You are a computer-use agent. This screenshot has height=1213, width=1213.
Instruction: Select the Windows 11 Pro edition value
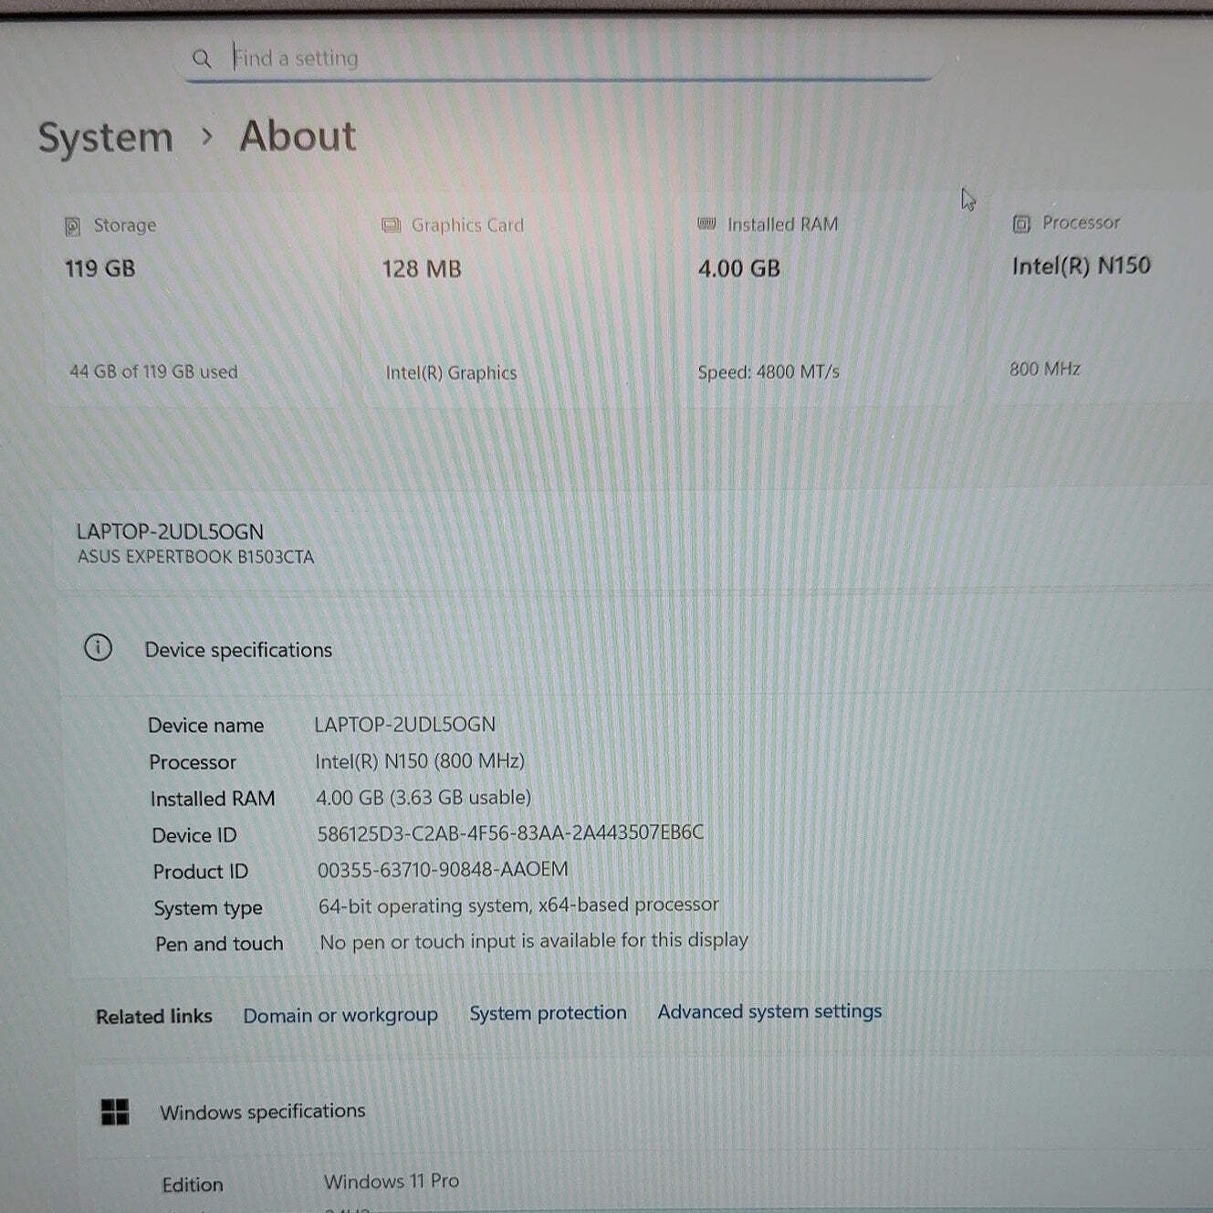click(392, 1181)
